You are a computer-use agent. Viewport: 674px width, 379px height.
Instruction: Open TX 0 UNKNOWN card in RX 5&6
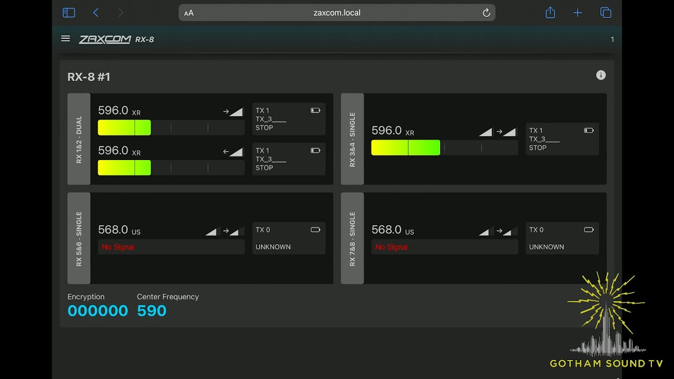289,238
